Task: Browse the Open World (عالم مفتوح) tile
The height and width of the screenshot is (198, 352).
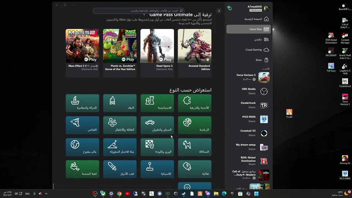Action: pos(82,147)
